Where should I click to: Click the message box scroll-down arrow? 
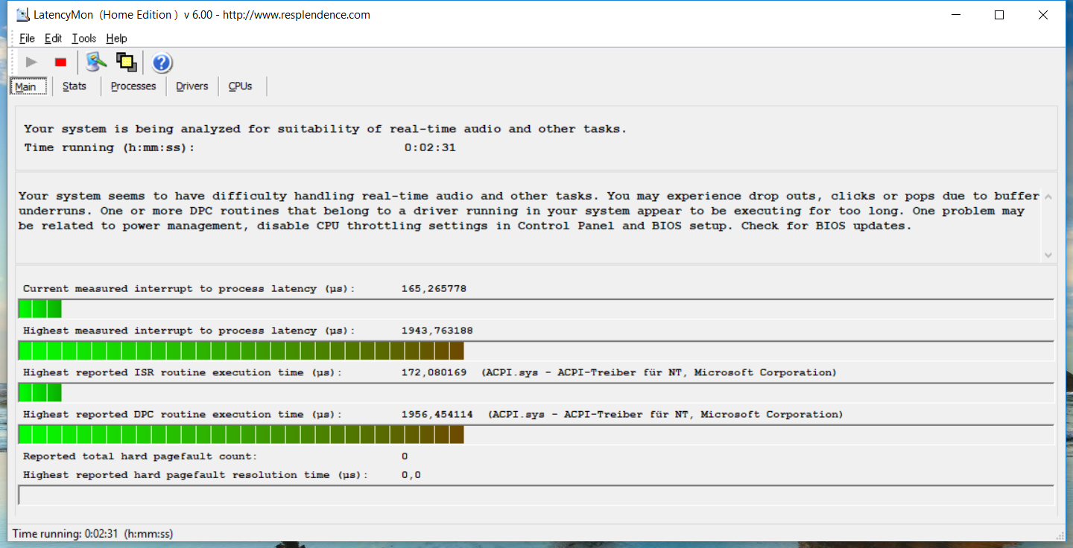[1048, 255]
